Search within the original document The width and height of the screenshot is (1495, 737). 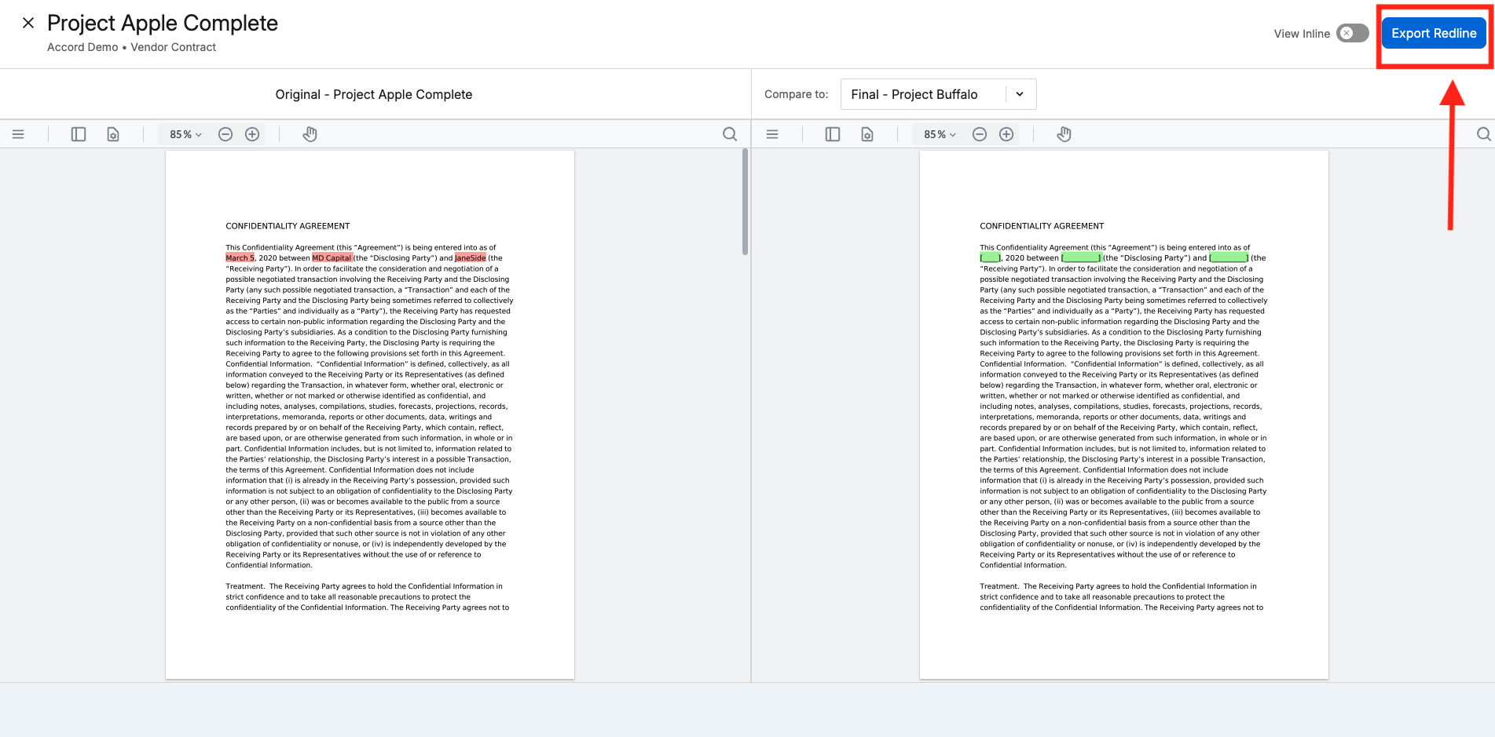(x=730, y=134)
